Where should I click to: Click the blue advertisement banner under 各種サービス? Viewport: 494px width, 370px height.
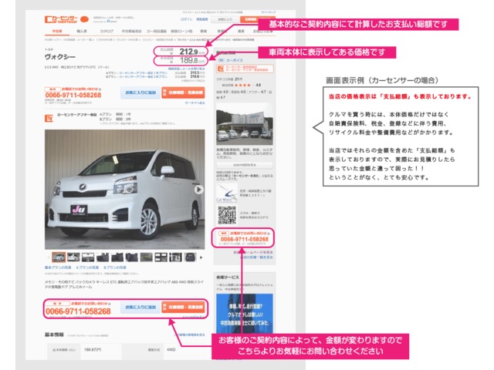245,313
